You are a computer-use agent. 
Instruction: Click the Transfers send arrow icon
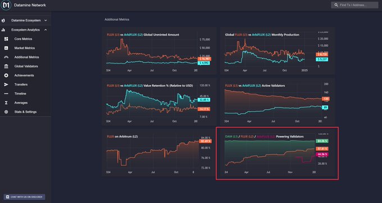6,84
